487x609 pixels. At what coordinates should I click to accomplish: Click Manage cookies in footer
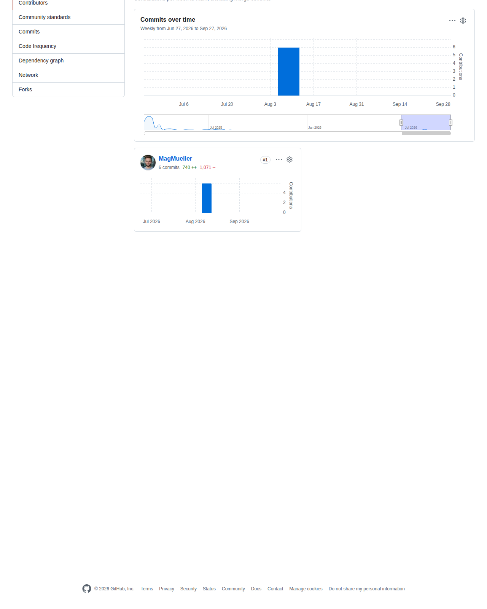tap(306, 589)
